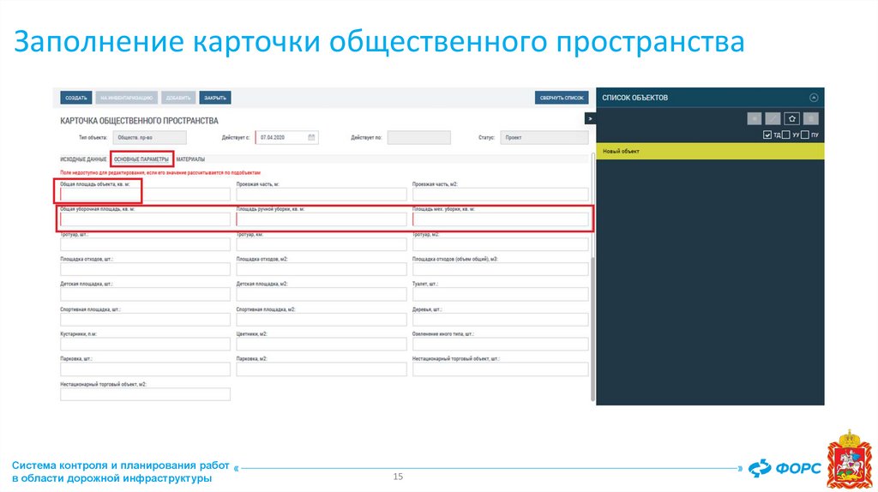This screenshot has height=492, width=878.
Task: Click the Свернуть список button
Action: 562,98
